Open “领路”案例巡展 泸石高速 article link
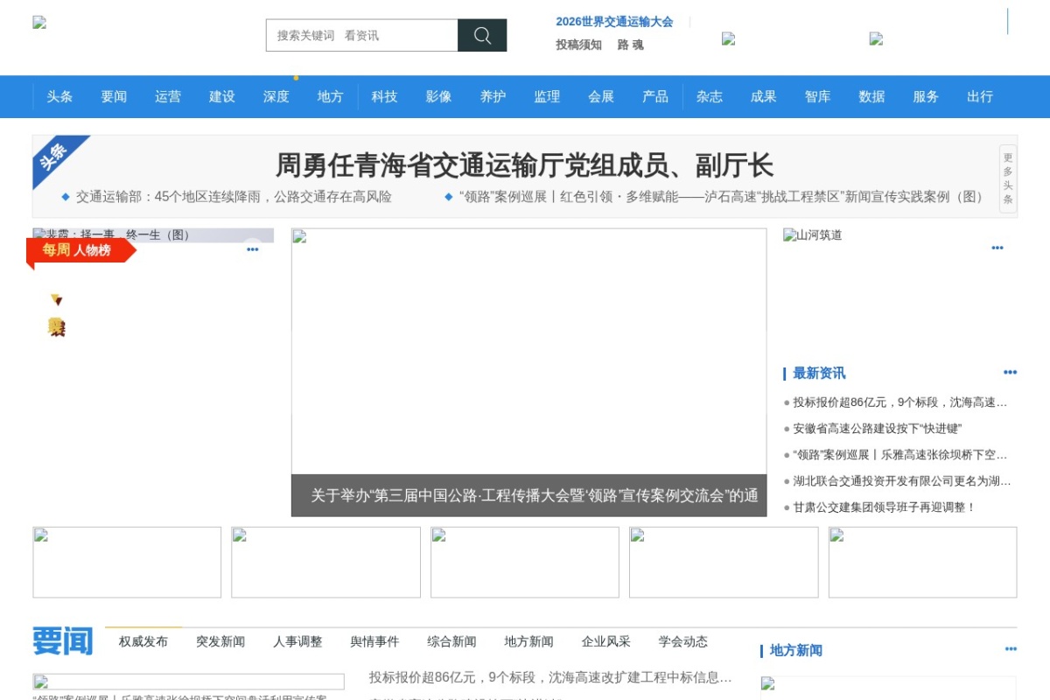The image size is (1050, 700). (724, 197)
